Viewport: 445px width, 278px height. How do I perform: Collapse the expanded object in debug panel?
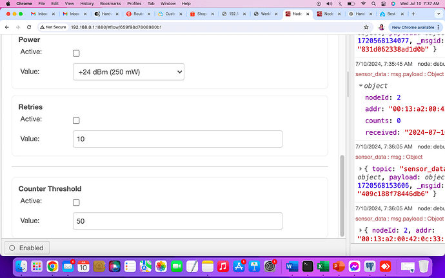click(361, 86)
